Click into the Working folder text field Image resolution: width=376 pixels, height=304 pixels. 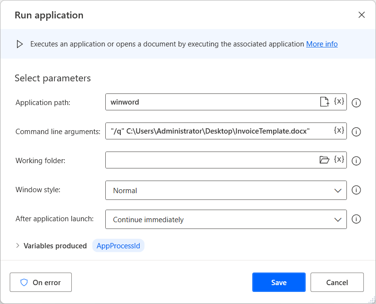click(x=212, y=160)
